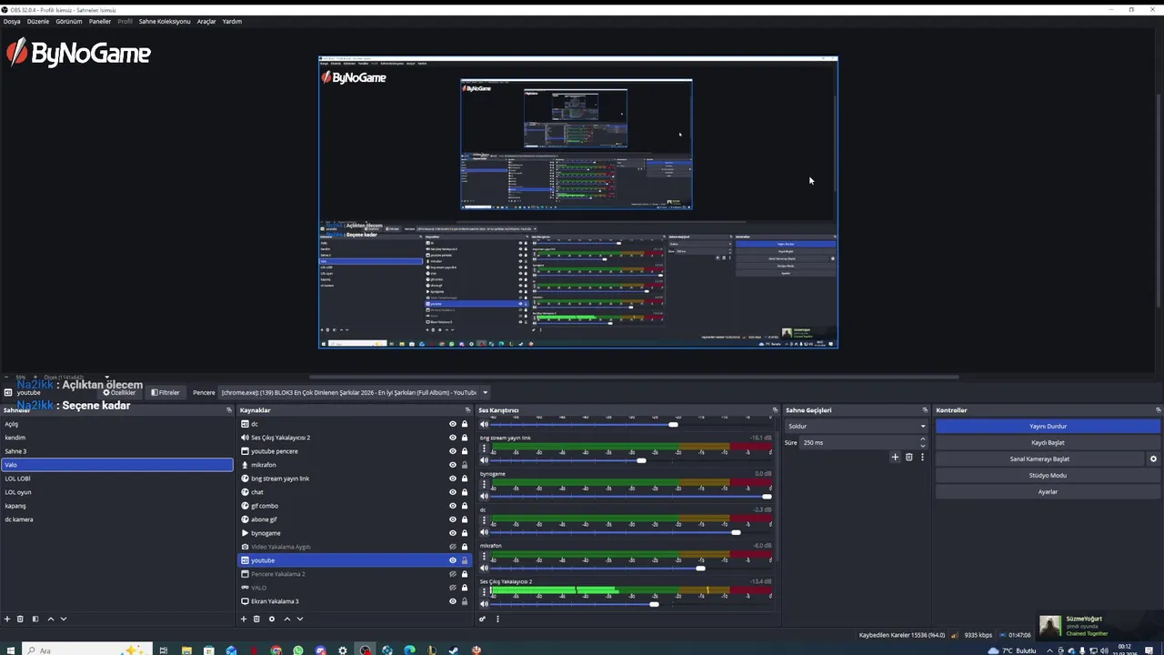Image resolution: width=1164 pixels, height=655 pixels.
Task: Open the options dots for the bynogame audio channel
Action: click(484, 484)
